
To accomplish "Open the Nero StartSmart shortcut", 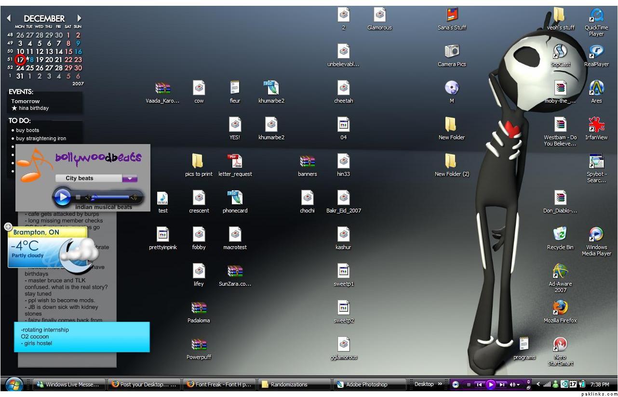I will (560, 344).
